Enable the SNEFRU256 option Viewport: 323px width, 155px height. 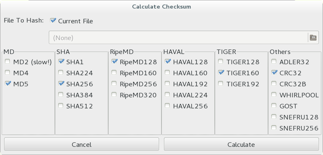274,128
